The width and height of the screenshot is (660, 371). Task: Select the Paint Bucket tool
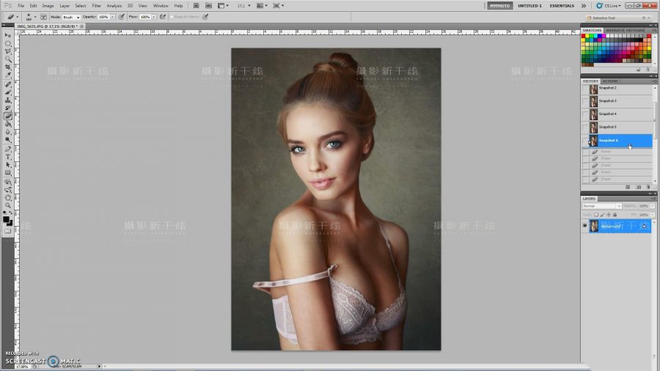point(8,125)
